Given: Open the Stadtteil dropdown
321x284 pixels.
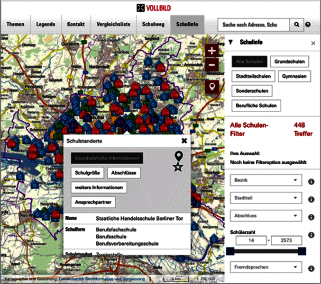Looking at the screenshot, I should pyautogui.click(x=266, y=198).
